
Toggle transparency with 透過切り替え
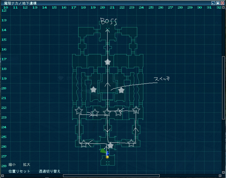[x=50, y=171]
